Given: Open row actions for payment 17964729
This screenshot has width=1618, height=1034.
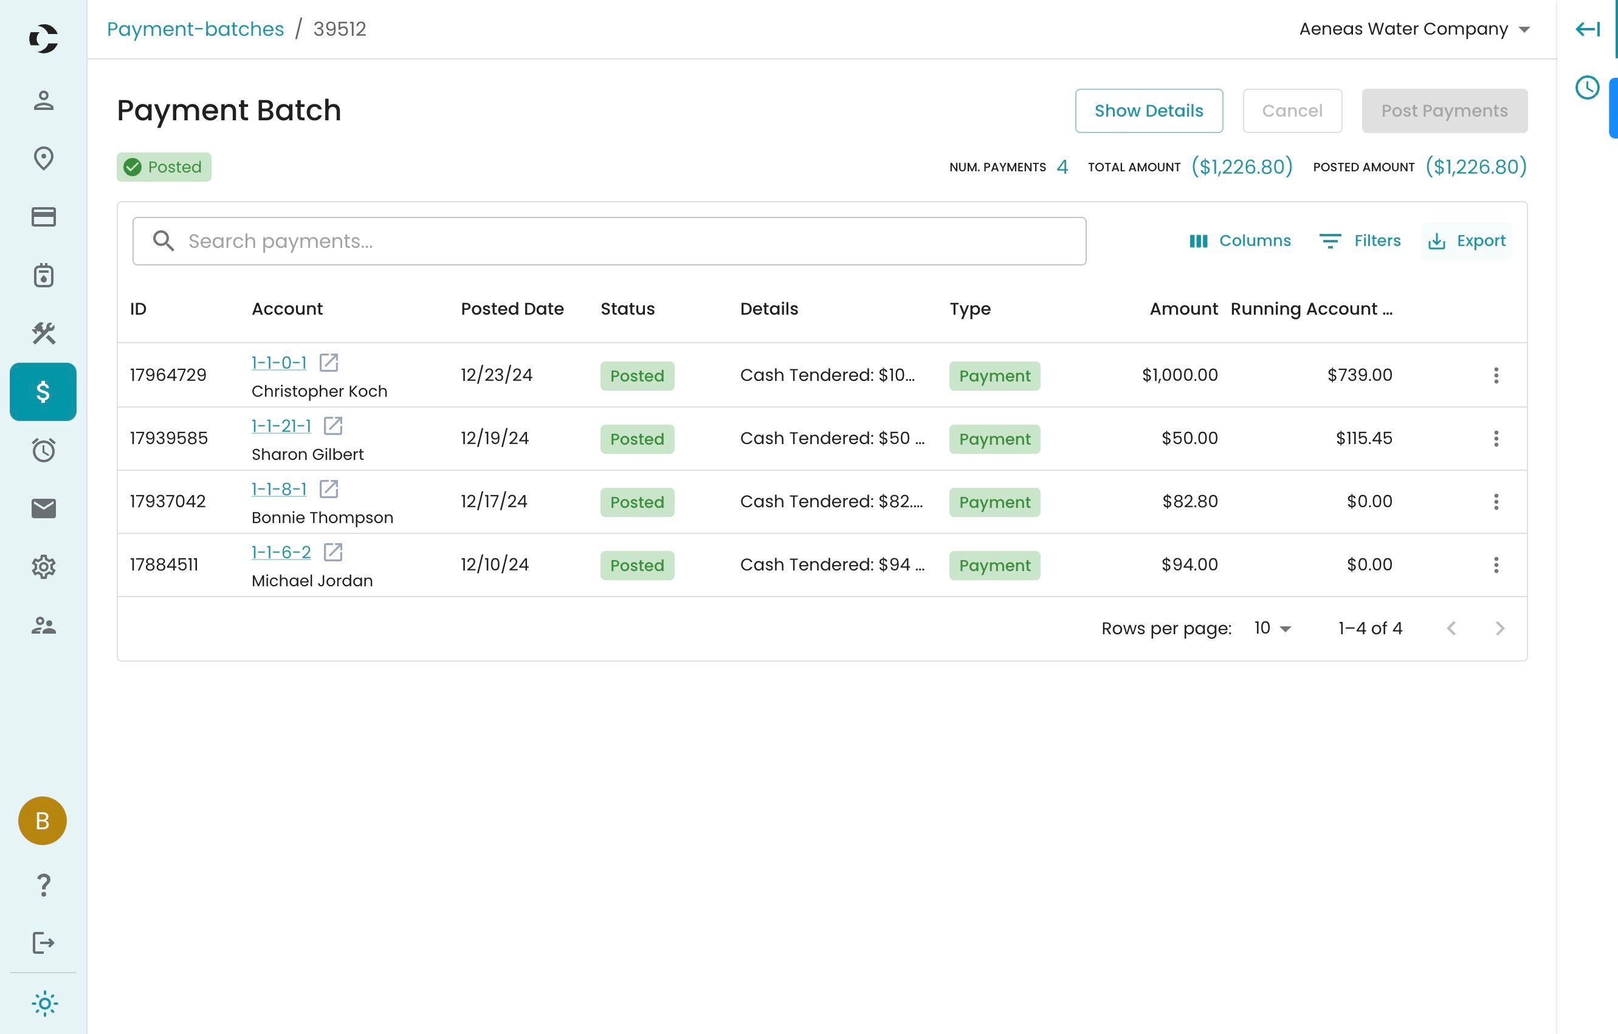Looking at the screenshot, I should [1496, 375].
